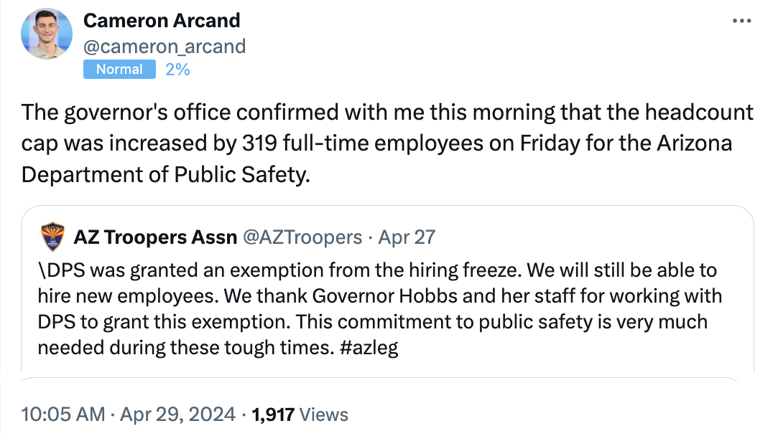Click the Cameron Arcand display name
The width and height of the screenshot is (773, 436).
(162, 21)
